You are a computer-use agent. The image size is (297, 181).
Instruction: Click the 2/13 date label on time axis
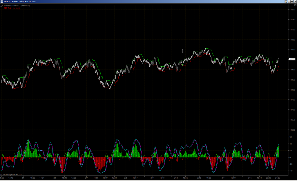click(199, 178)
